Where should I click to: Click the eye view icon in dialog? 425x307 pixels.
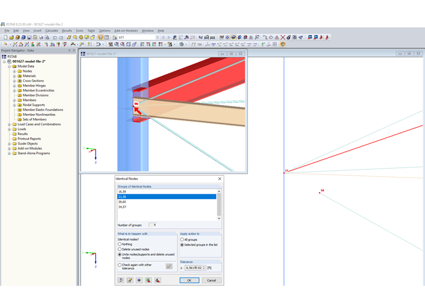(139, 280)
